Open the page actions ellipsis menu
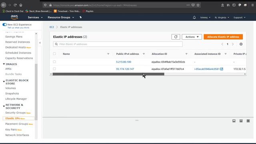 click(188, 5)
